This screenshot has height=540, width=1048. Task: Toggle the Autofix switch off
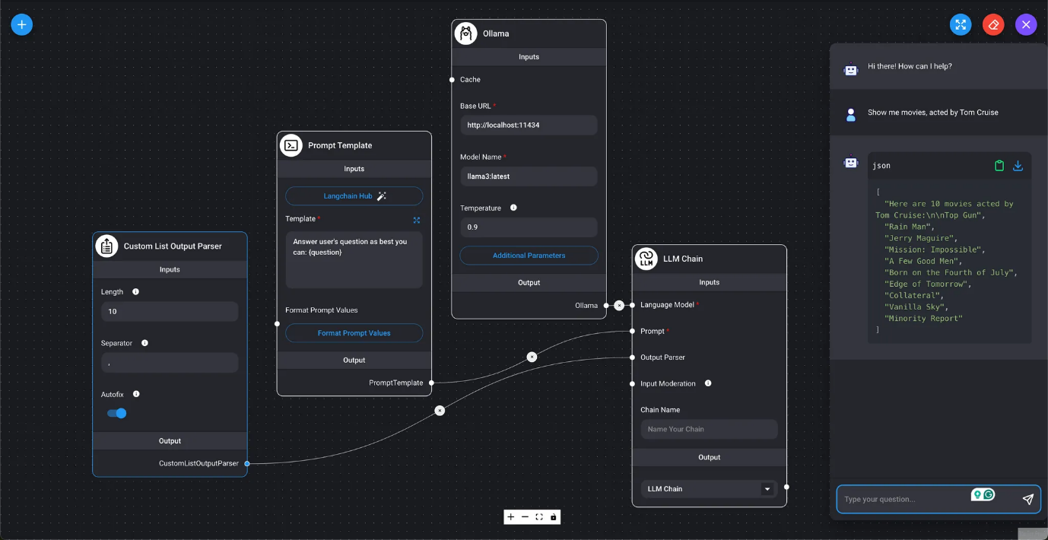point(116,413)
